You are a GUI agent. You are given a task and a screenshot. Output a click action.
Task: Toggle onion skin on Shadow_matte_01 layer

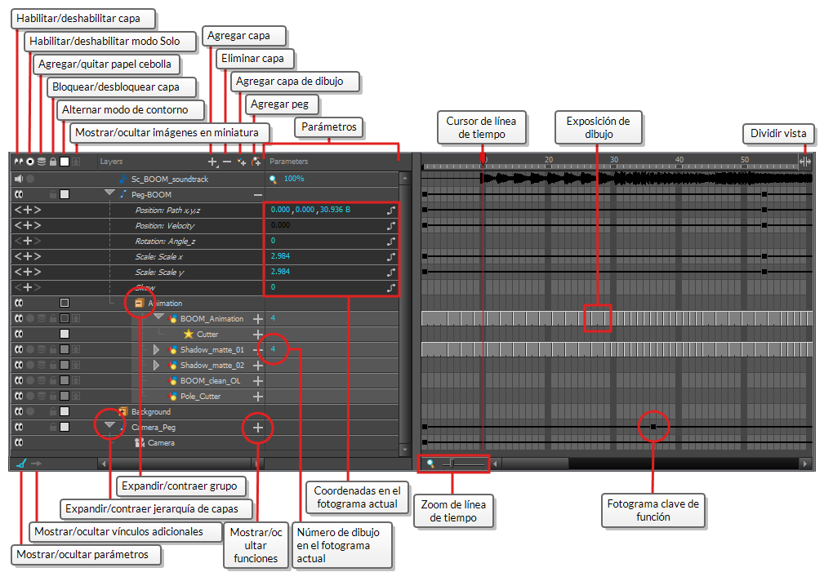[42, 349]
